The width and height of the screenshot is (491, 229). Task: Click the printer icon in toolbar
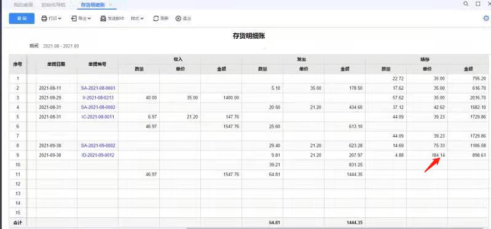tap(44, 18)
